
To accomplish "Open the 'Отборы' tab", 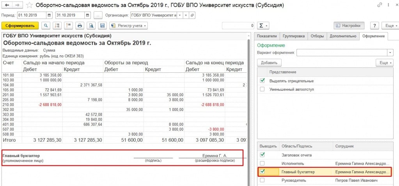I will tap(317, 36).
